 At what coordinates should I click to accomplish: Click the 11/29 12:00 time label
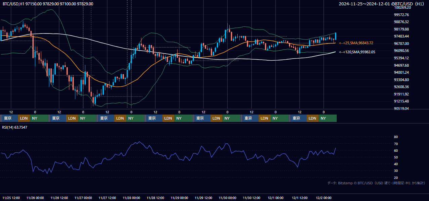point(203,198)
